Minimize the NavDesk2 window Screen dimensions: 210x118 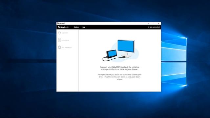[x=148, y=23]
